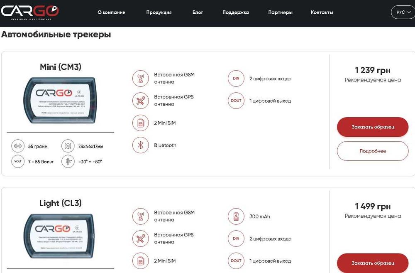This screenshot has height=273, width=415.
Task: Order a sample of Mini (CM3)
Action: (x=373, y=127)
